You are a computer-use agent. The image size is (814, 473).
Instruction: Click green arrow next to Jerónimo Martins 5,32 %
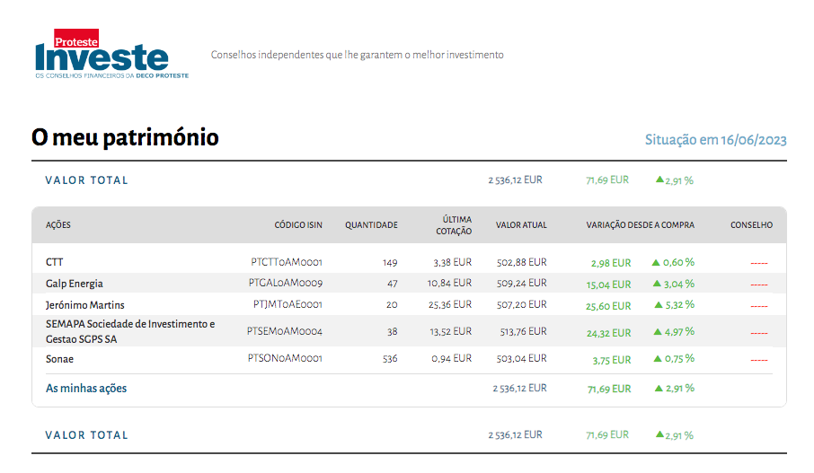point(655,304)
